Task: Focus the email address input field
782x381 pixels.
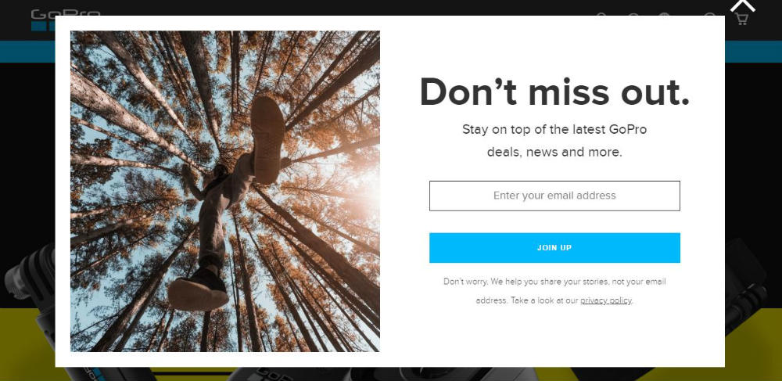Action: tap(554, 196)
